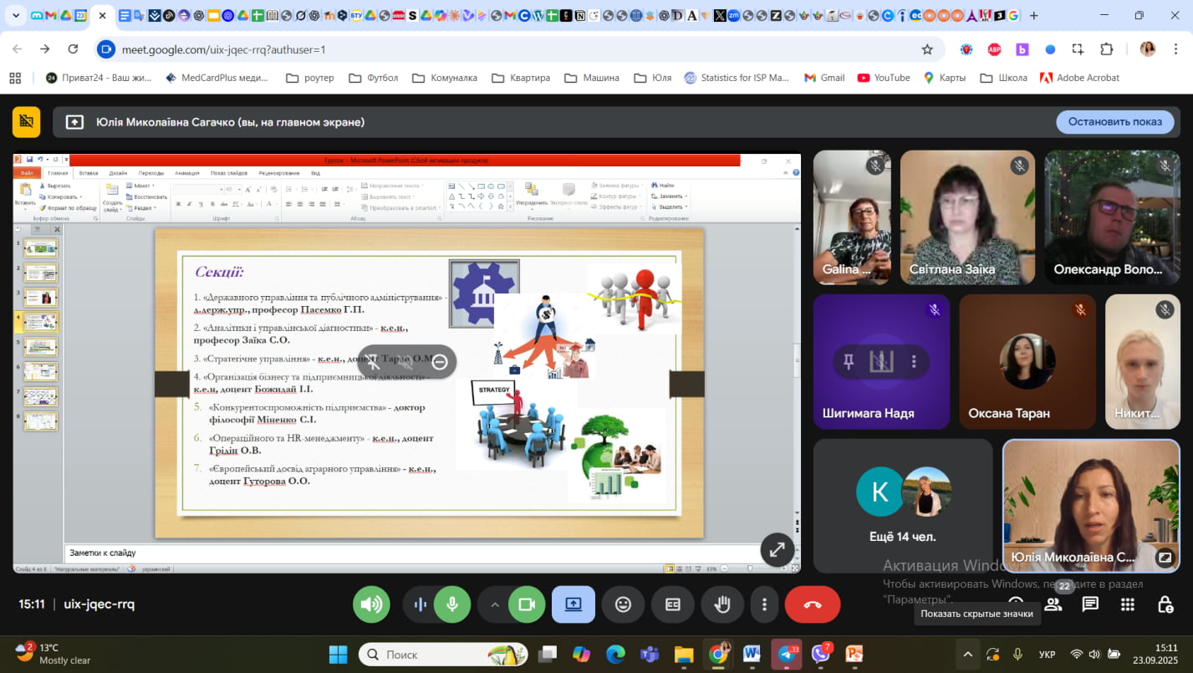Turn off the camera
The image size is (1193, 673).
click(526, 604)
